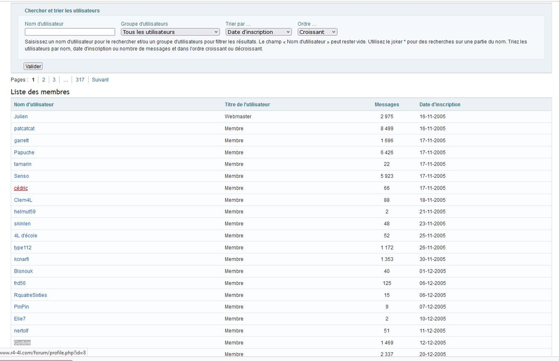Open the Trier par dropdown
The height and width of the screenshot is (361, 559).
pyautogui.click(x=258, y=32)
